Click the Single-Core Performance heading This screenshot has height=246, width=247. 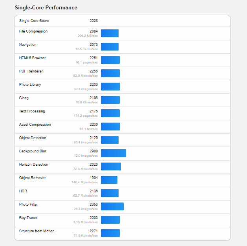coord(46,8)
